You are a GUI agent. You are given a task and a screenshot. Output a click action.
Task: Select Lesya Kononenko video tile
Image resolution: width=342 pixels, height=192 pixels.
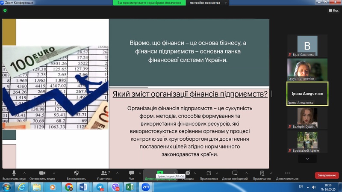(x=307, y=70)
